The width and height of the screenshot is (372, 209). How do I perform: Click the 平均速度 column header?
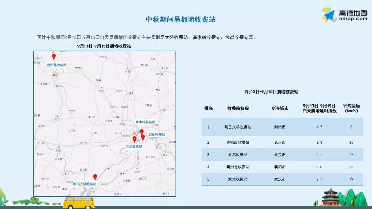pyautogui.click(x=351, y=108)
